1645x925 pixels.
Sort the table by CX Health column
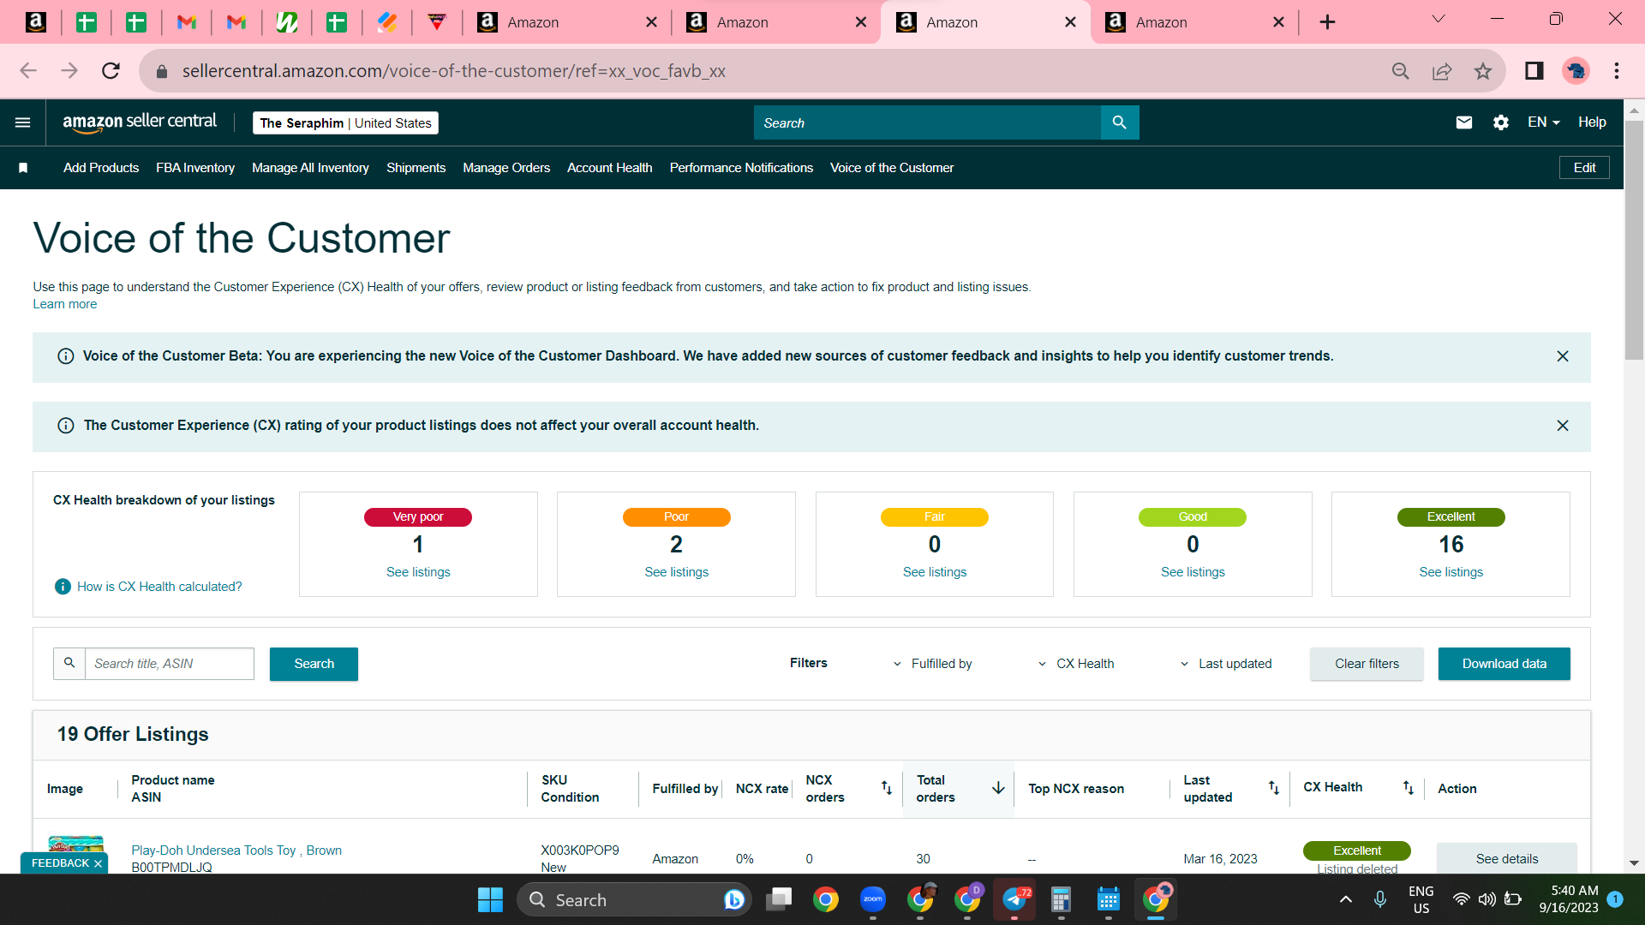point(1409,788)
